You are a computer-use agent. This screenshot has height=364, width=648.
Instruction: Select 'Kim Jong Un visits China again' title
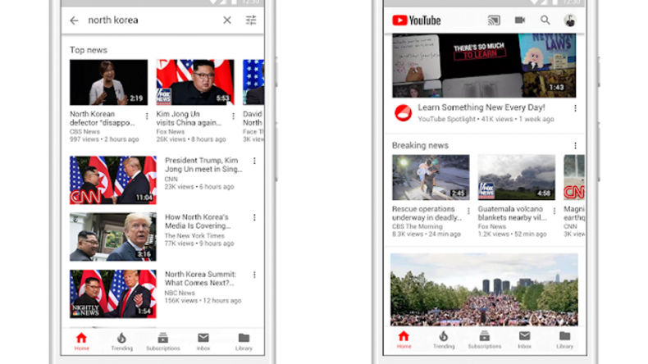189,118
